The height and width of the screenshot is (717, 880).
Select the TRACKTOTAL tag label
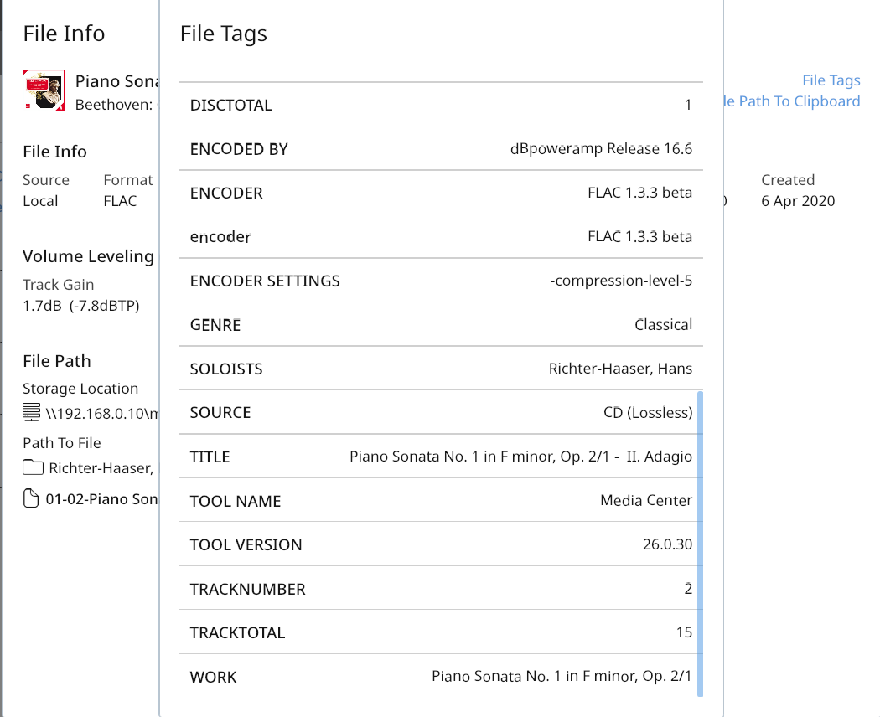237,633
